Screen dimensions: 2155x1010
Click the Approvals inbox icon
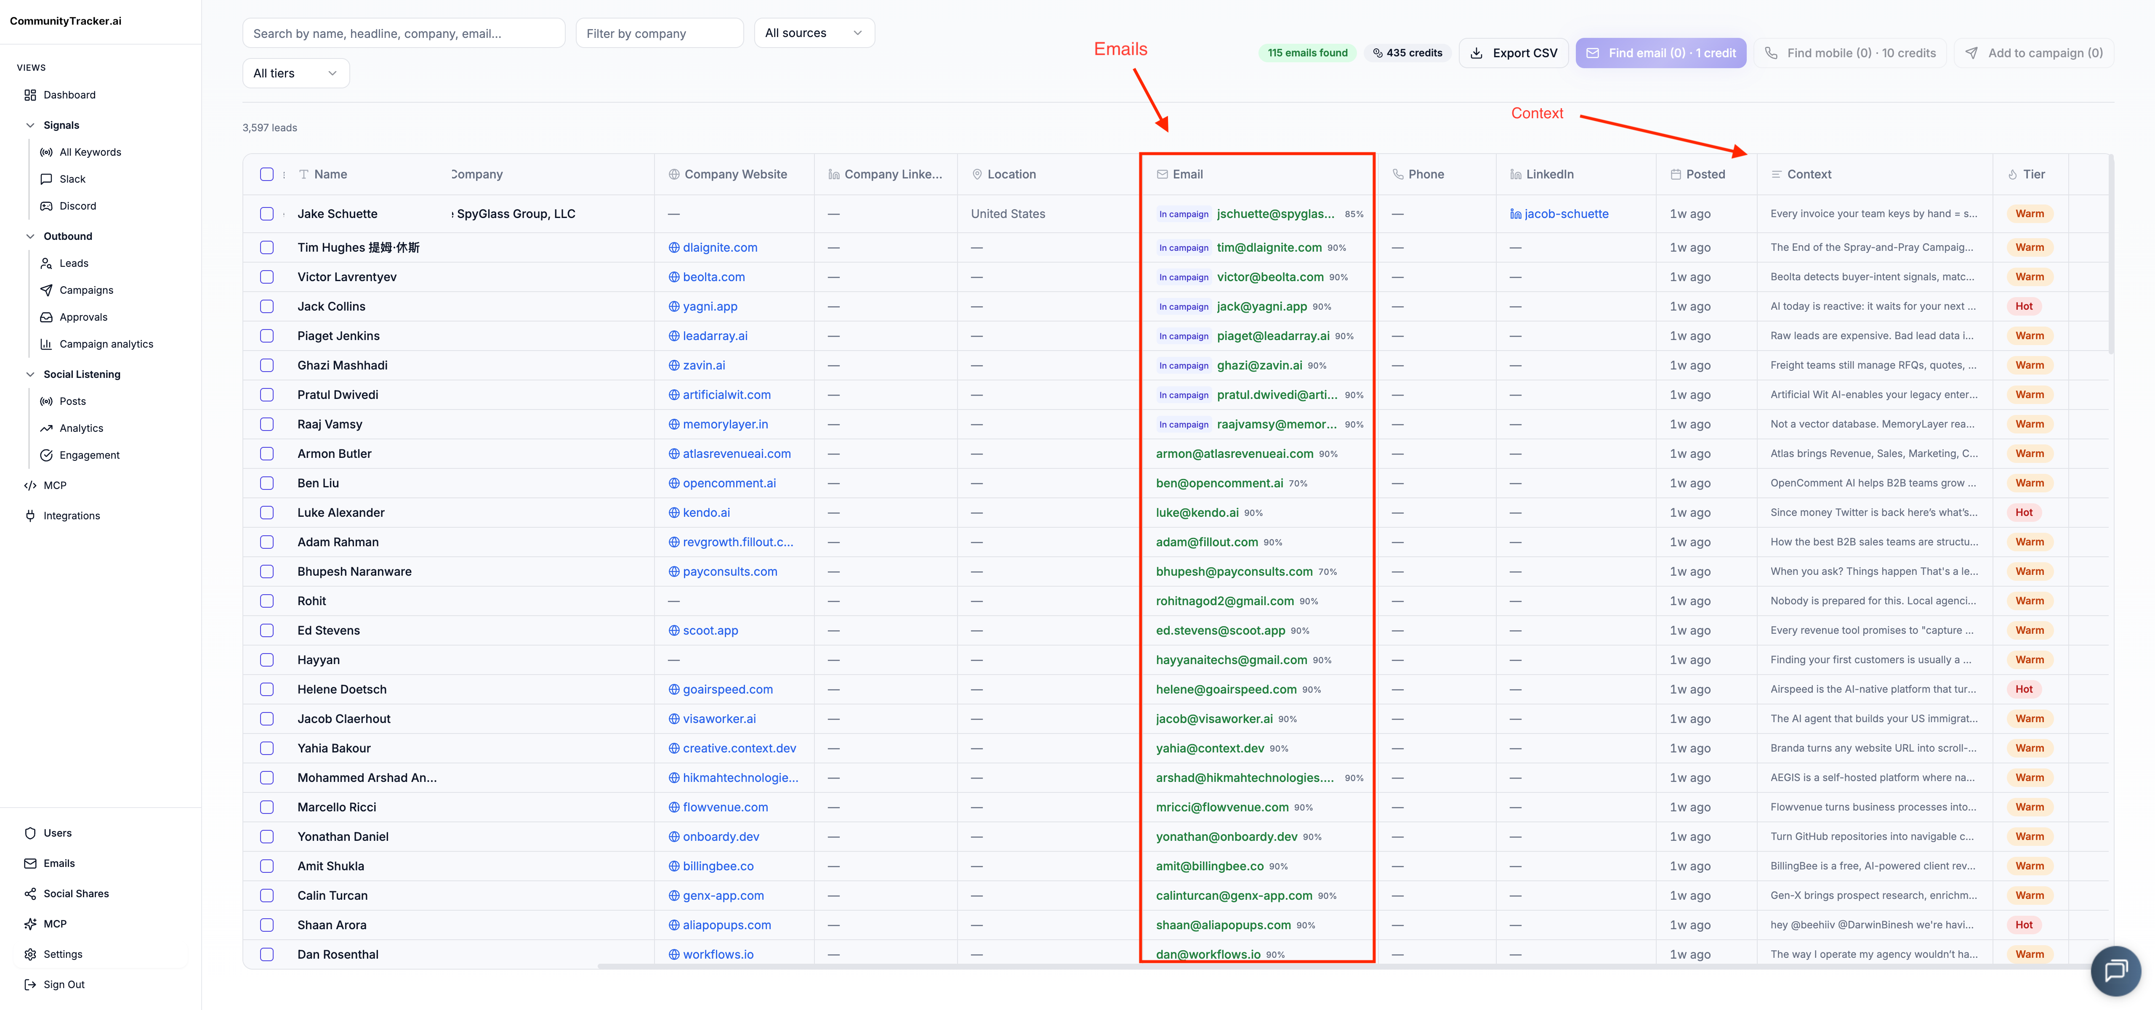pos(47,317)
